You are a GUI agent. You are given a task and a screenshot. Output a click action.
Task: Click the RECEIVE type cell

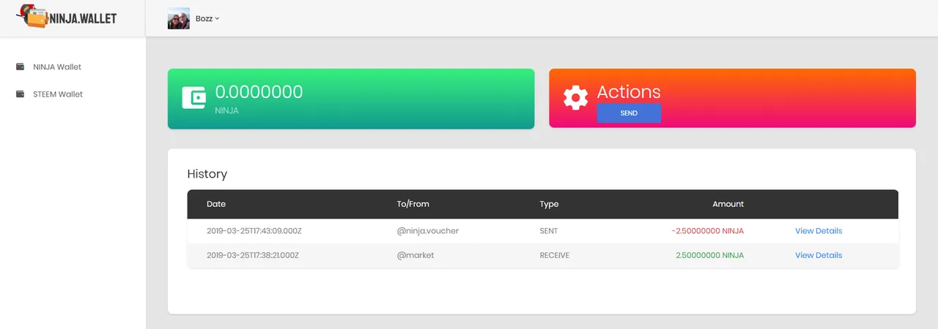click(x=555, y=255)
